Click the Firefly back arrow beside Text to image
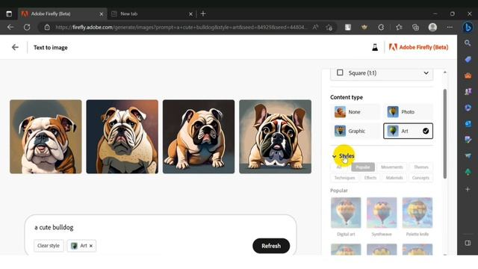Screen dimensions: 478x269 (15, 47)
